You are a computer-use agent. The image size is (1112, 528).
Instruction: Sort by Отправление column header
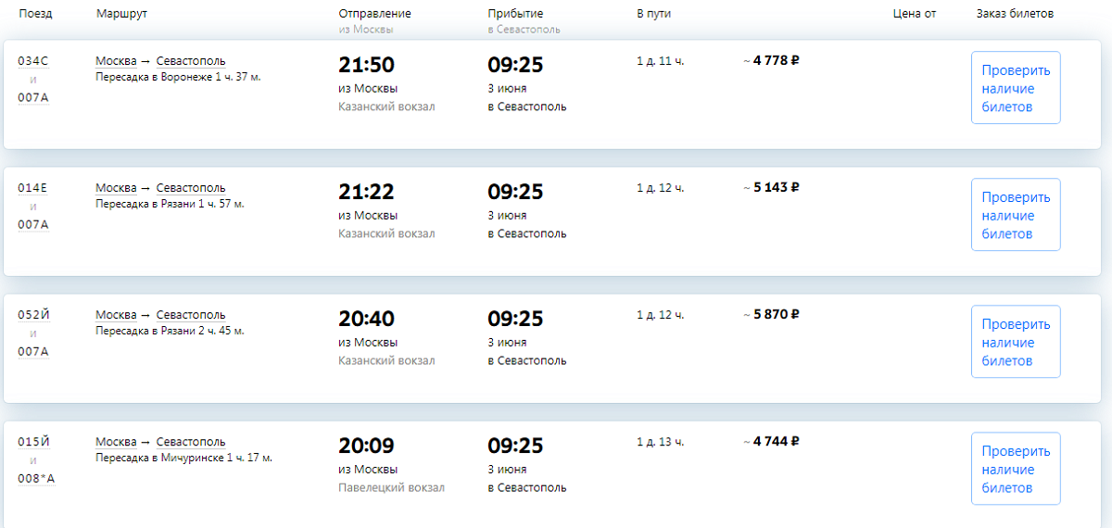(x=374, y=14)
